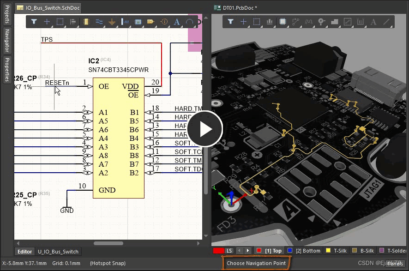Click the Panels button in status bar

[x=395, y=263]
